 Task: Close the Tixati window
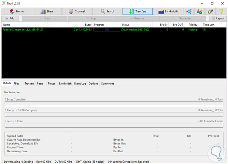click(x=222, y=4)
